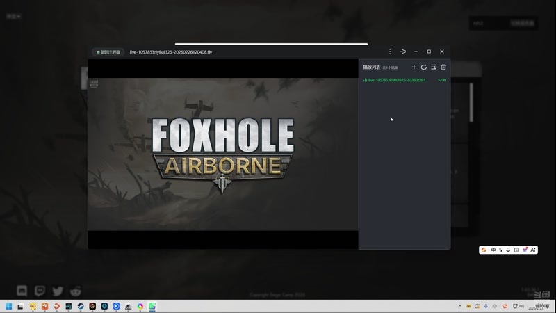
Task: Open the Twitter icon on the background page
Action: point(58,291)
